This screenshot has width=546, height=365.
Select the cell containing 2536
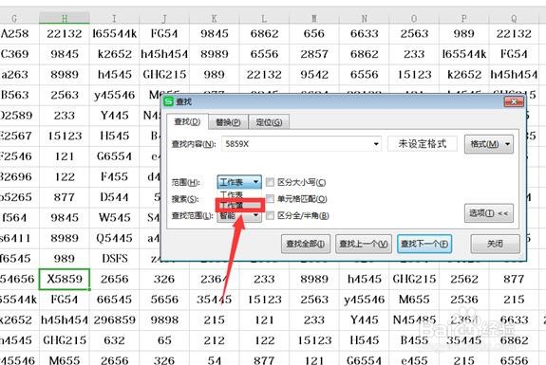pyautogui.click(x=463, y=300)
